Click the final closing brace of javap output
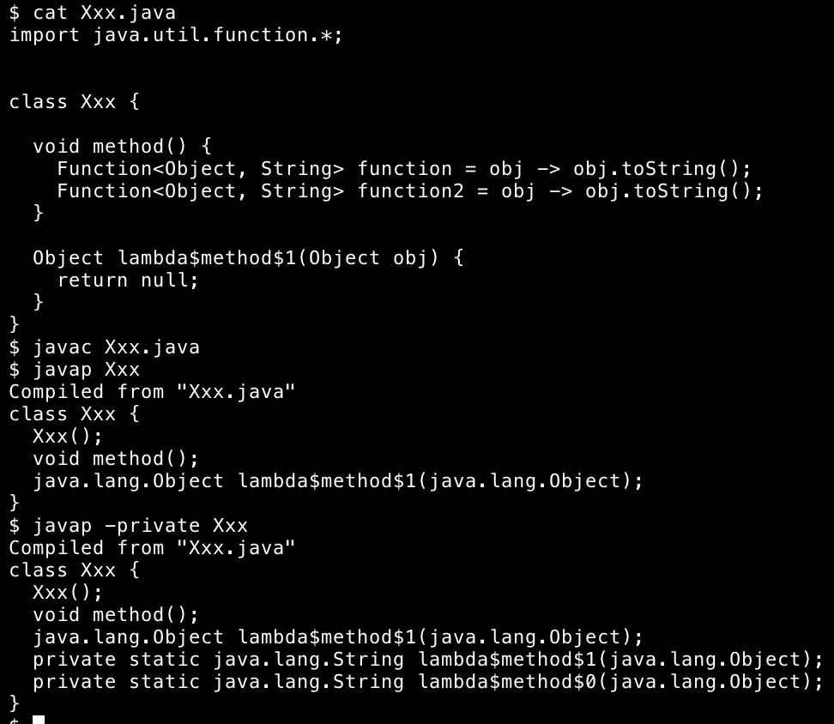Image resolution: width=834 pixels, height=724 pixels. tap(15, 703)
